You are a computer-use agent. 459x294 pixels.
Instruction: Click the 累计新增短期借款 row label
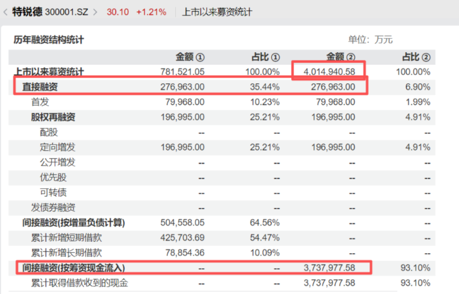click(67, 237)
